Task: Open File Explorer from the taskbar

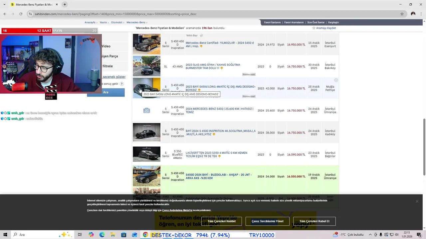Action: (113, 235)
